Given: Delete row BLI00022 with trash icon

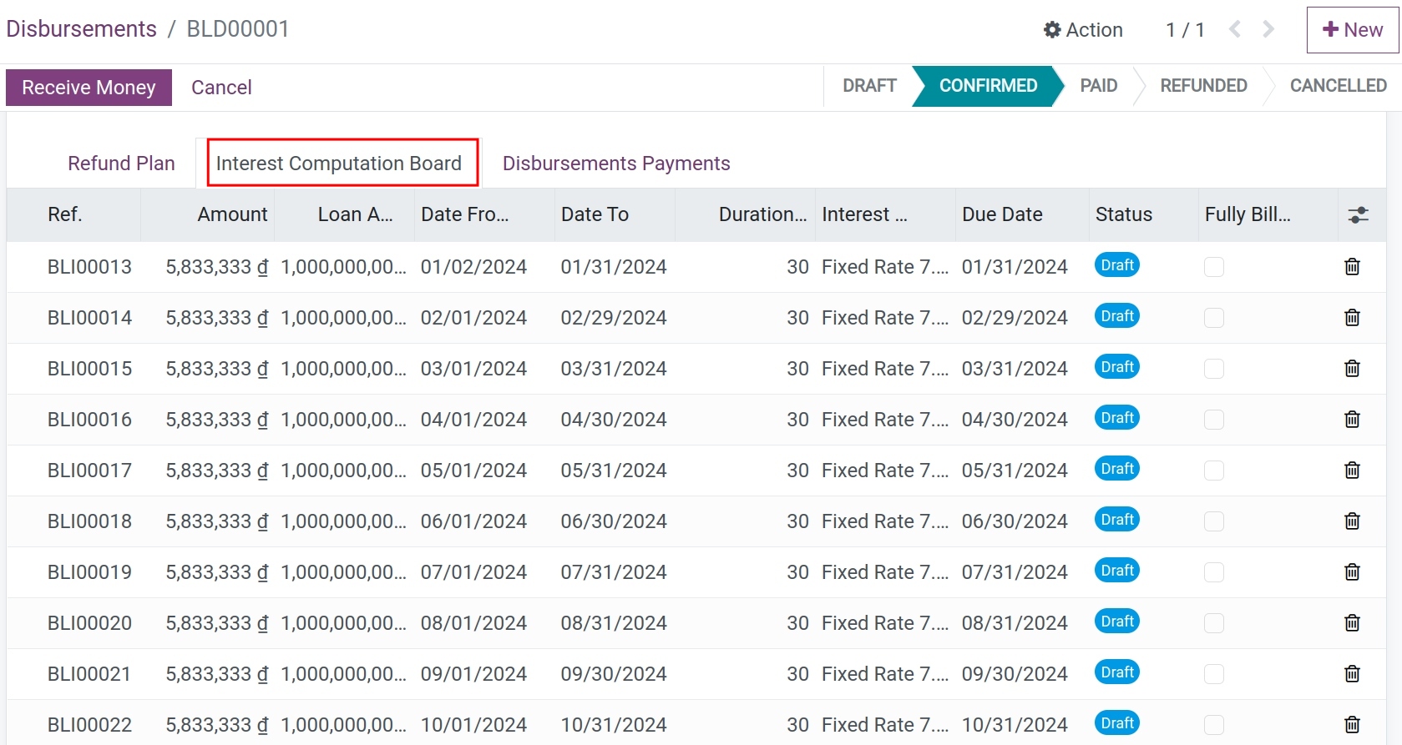Looking at the screenshot, I should pos(1352,725).
